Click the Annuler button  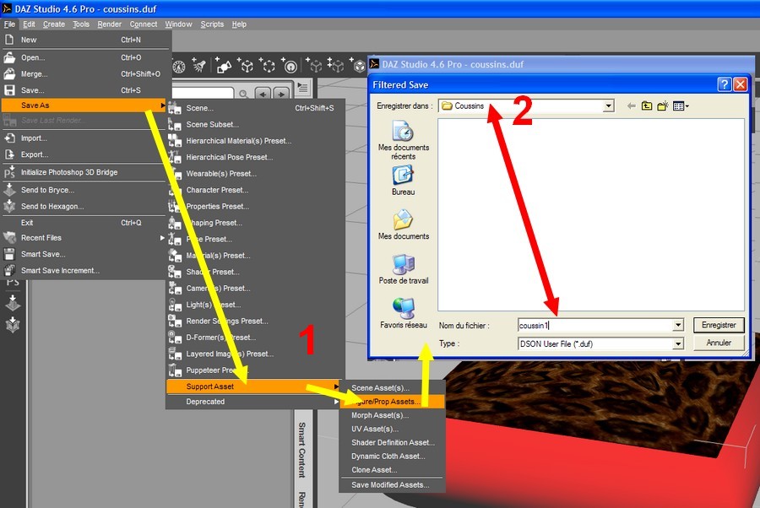[719, 343]
